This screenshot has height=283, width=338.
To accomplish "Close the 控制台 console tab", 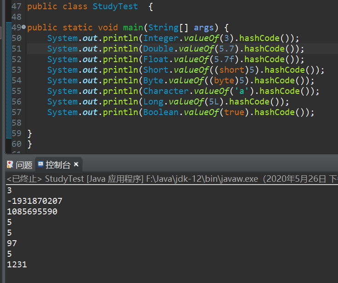I will pyautogui.click(x=76, y=164).
